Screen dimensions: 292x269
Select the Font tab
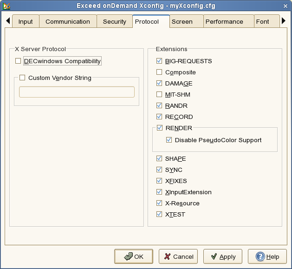click(x=262, y=22)
